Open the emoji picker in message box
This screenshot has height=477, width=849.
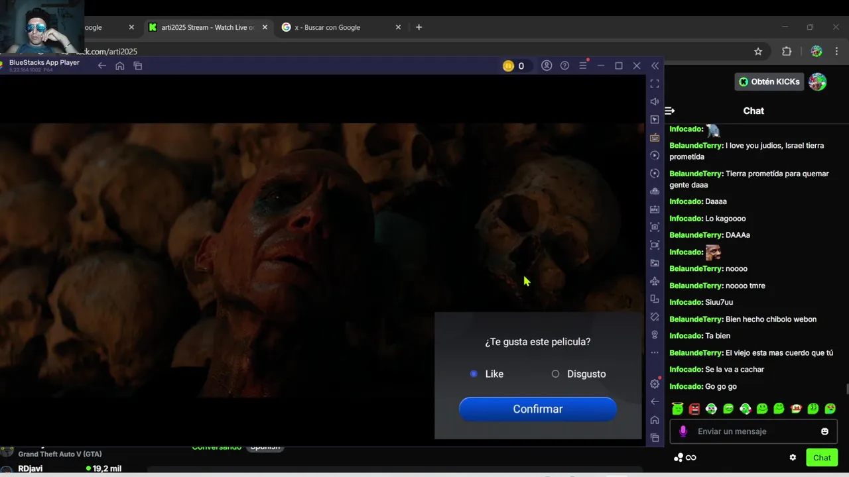pos(824,431)
